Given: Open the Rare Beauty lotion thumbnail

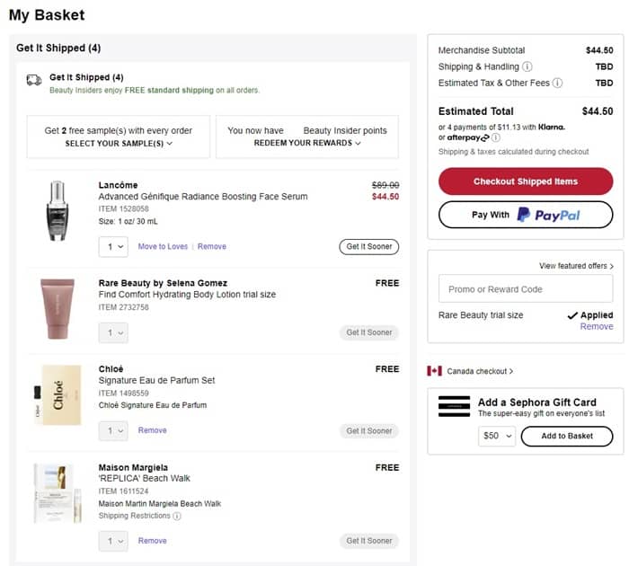Looking at the screenshot, I should tap(58, 308).
